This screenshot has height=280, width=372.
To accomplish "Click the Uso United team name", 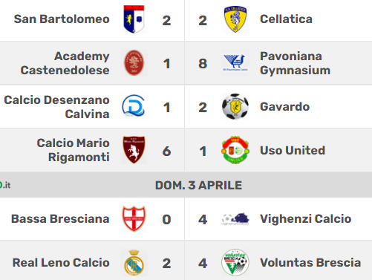I will 293,150.
